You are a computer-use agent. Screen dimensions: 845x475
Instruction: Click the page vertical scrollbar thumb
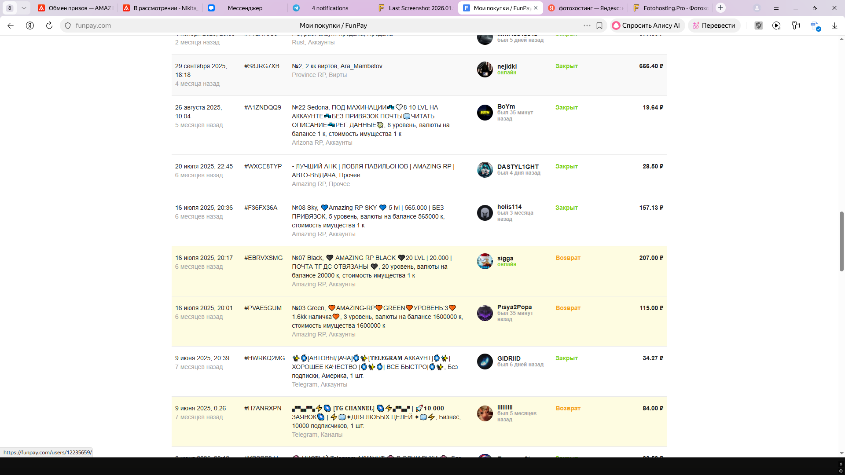pos(841,241)
